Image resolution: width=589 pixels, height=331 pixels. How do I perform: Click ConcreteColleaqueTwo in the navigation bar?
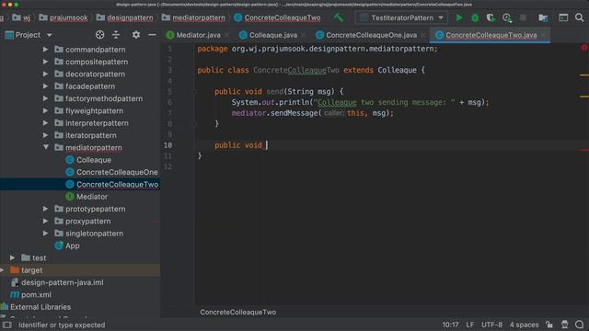click(x=283, y=17)
